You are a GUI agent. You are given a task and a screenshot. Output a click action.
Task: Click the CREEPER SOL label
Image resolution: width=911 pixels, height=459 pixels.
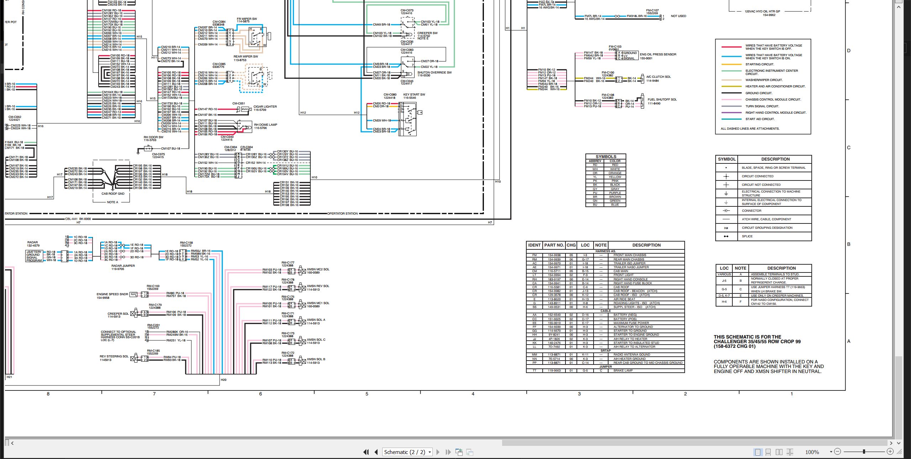[118, 314]
